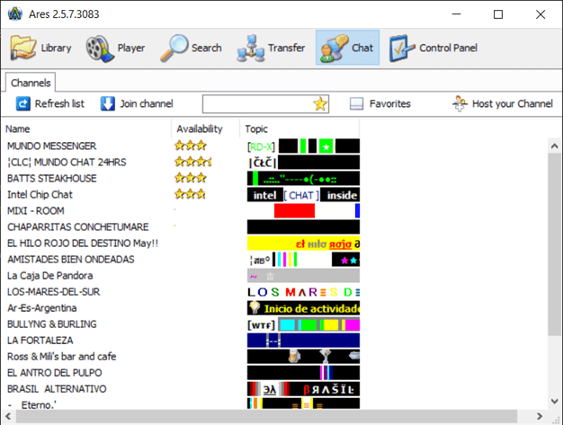563x425 pixels.
Task: Select the MIXI - ROOM channel
Action: point(36,210)
